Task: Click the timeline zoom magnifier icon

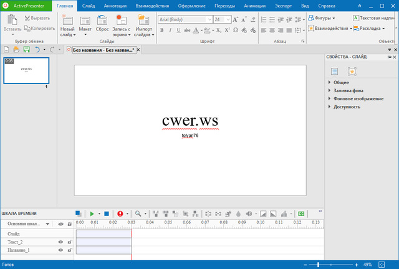Action: coord(138,213)
